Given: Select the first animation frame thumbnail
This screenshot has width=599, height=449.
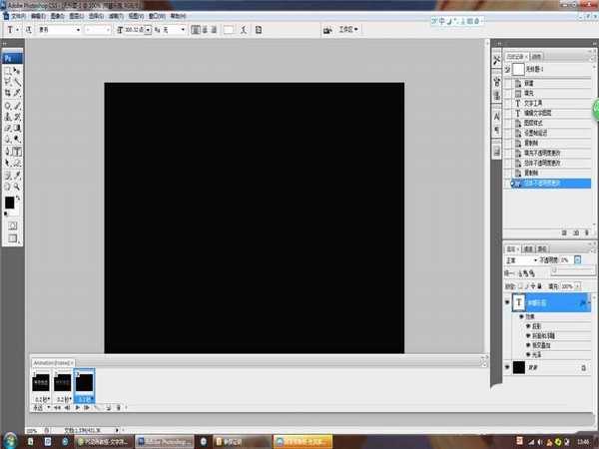Looking at the screenshot, I should point(41,381).
